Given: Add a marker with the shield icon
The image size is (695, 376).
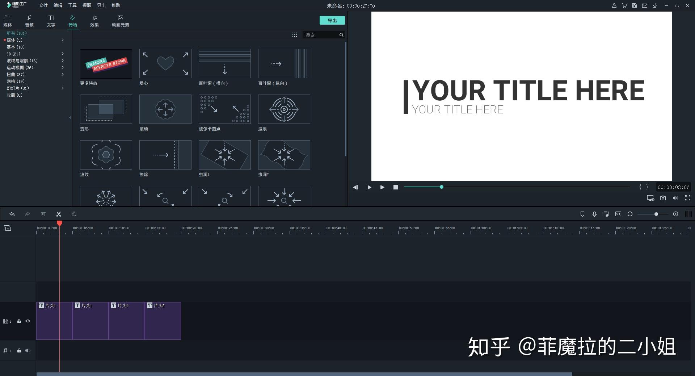Looking at the screenshot, I should 582,214.
